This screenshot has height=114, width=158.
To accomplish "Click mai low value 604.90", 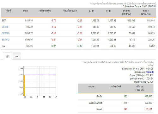I will 113,46.
